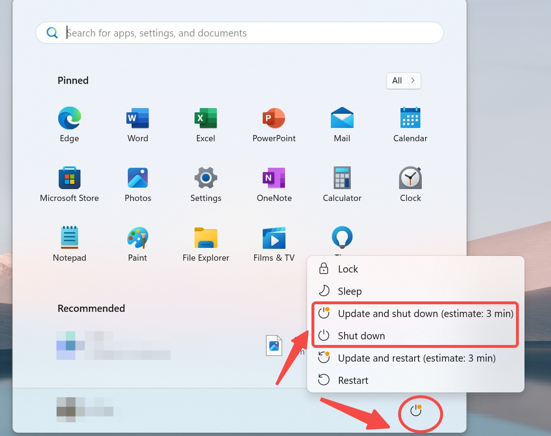
Task: Open the recommended image file
Action: click(274, 345)
